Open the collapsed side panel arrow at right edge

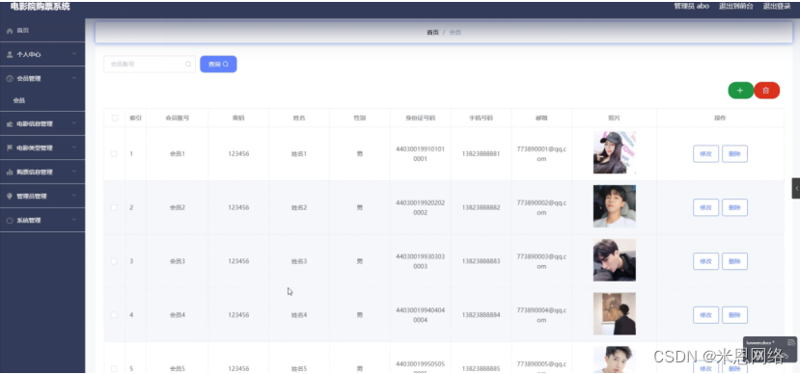pyautogui.click(x=796, y=188)
